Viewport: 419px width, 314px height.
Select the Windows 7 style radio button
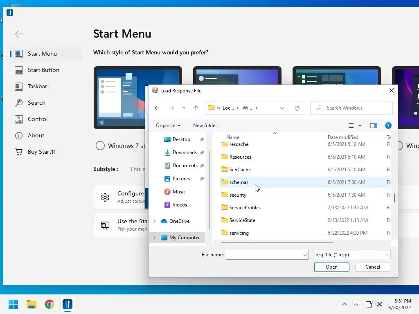coord(100,146)
